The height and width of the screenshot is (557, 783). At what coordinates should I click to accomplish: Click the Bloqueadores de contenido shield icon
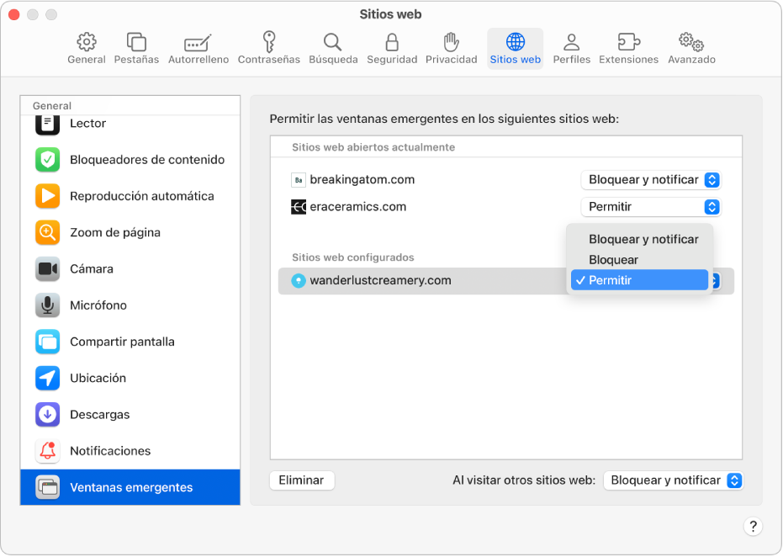[47, 160]
